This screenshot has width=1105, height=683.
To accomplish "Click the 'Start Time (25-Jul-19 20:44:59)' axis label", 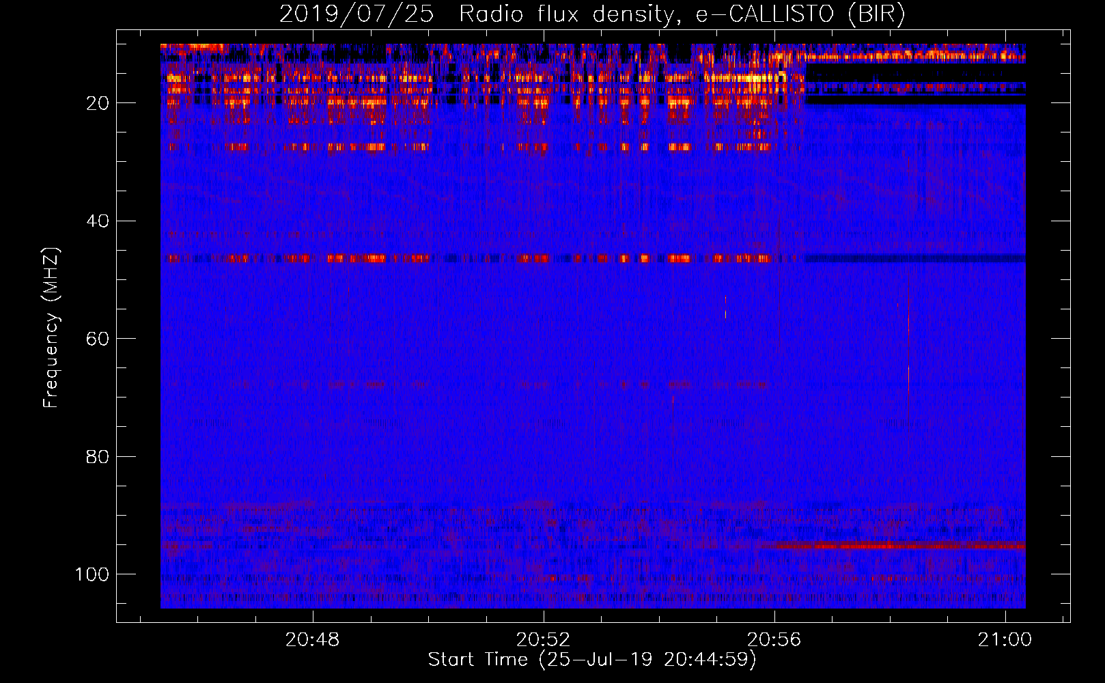I will click(592, 660).
